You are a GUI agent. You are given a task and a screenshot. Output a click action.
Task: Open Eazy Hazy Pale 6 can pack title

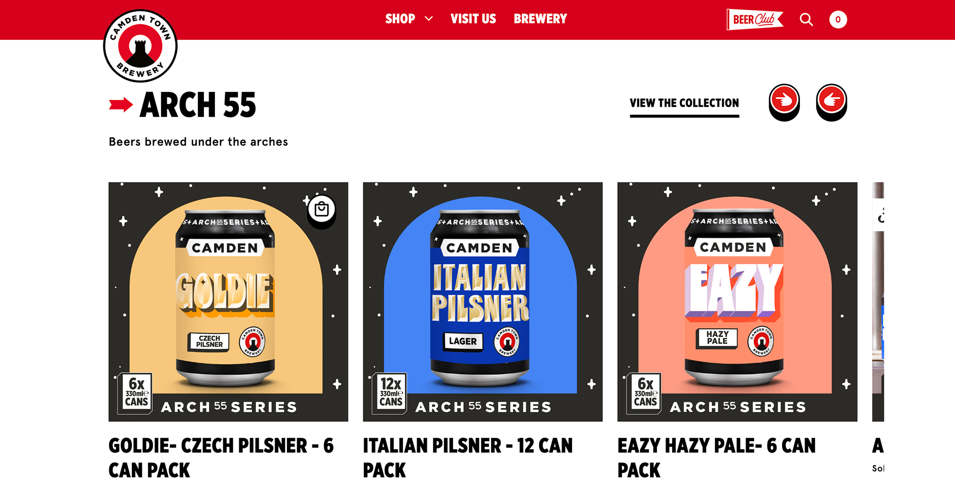coord(717,458)
